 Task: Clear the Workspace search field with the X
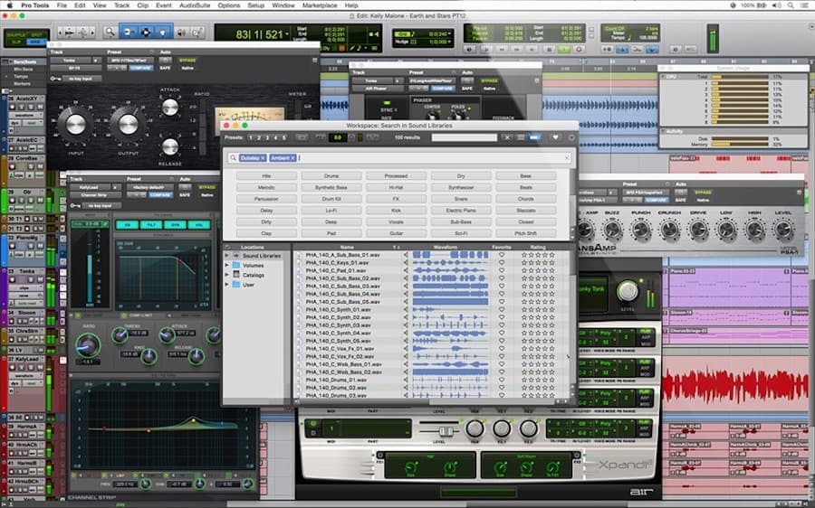pyautogui.click(x=567, y=158)
